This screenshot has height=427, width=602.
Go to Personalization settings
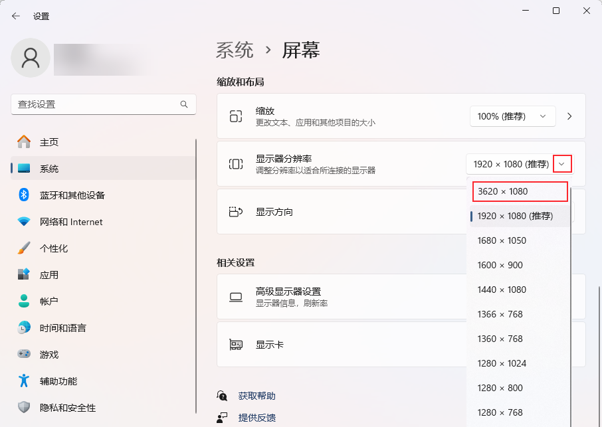click(54, 248)
